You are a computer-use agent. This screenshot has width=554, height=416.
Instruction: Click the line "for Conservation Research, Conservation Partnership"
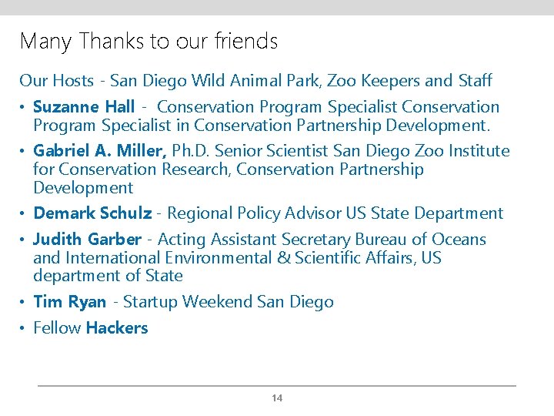[x=228, y=169]
